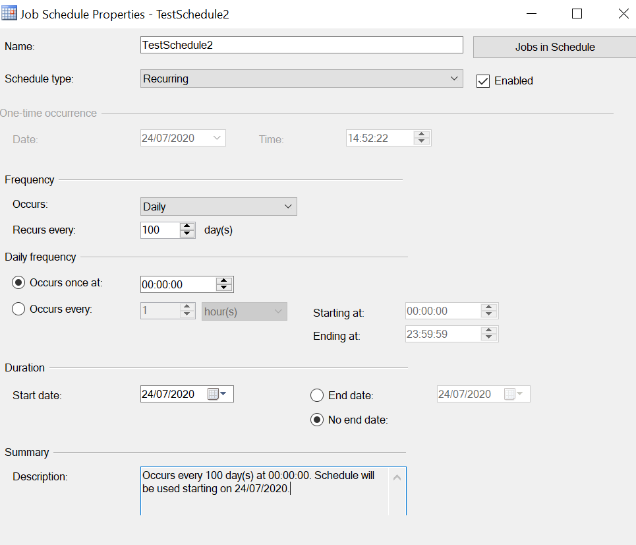Click the Job Schedule title bar icon
The height and width of the screenshot is (545, 636).
9,13
